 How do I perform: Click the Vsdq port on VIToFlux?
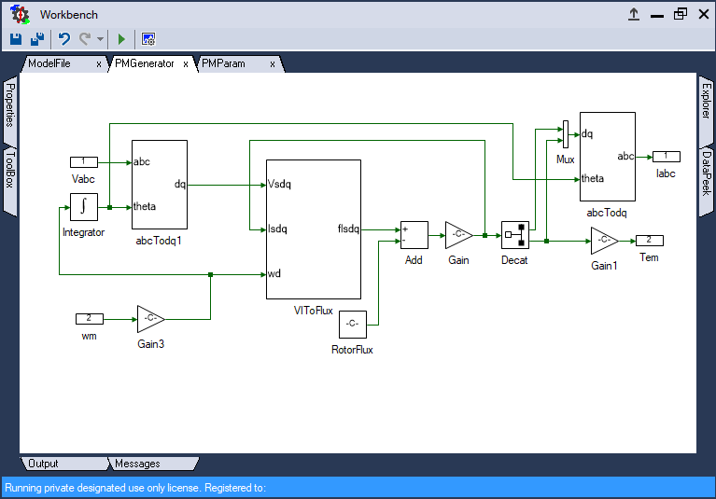279,185
